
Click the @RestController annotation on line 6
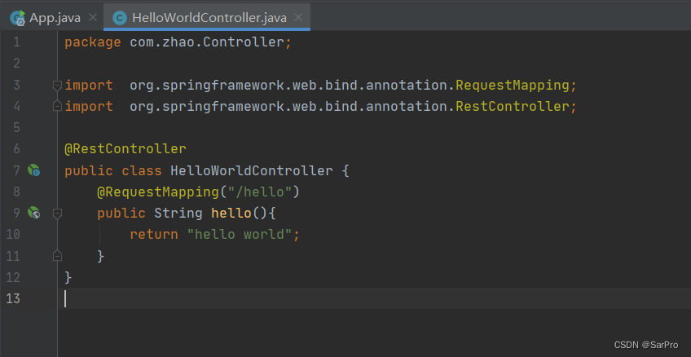125,149
